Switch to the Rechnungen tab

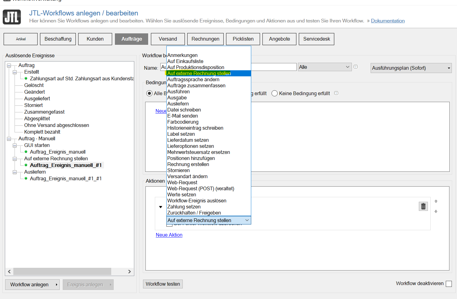(205, 39)
